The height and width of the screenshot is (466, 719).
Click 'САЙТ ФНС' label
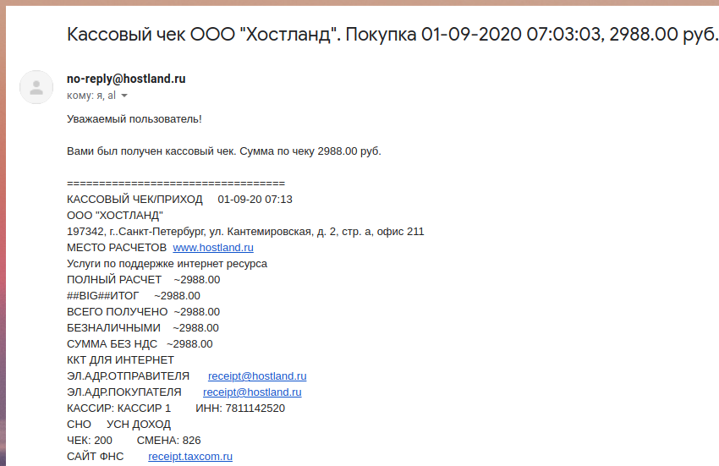(96, 457)
